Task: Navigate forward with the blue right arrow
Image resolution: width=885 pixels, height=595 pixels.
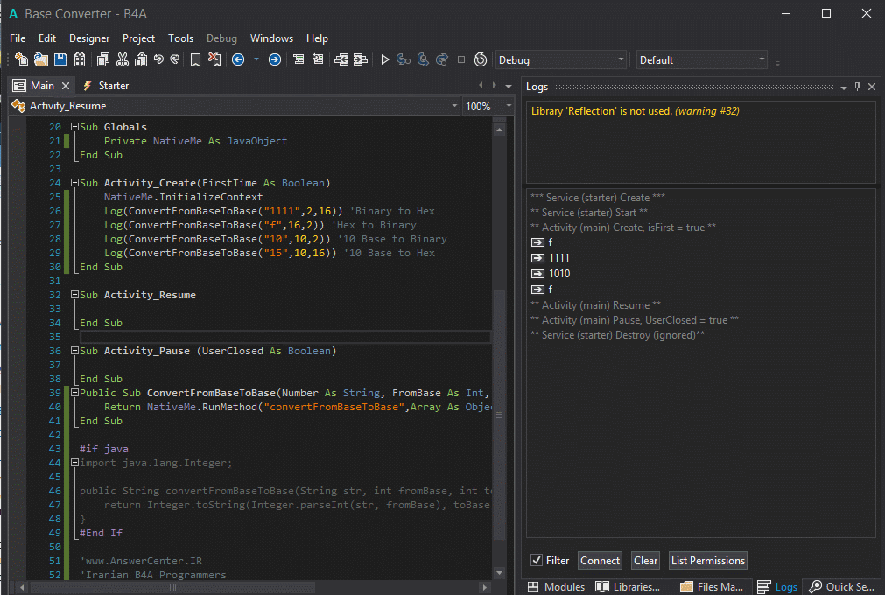Action: (274, 59)
